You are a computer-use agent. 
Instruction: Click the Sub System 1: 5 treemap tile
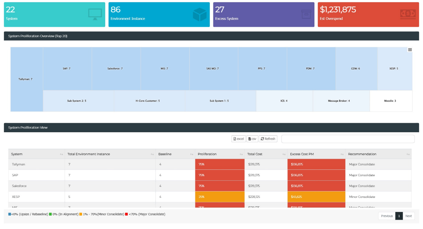pos(221,101)
